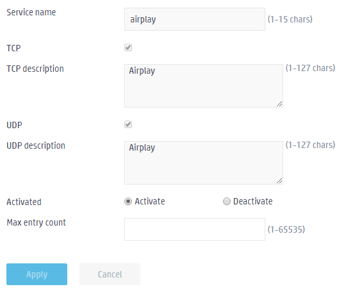This screenshot has width=339, height=289.
Task: Click the "UDP description" label text
Action: pyautogui.click(x=36, y=146)
